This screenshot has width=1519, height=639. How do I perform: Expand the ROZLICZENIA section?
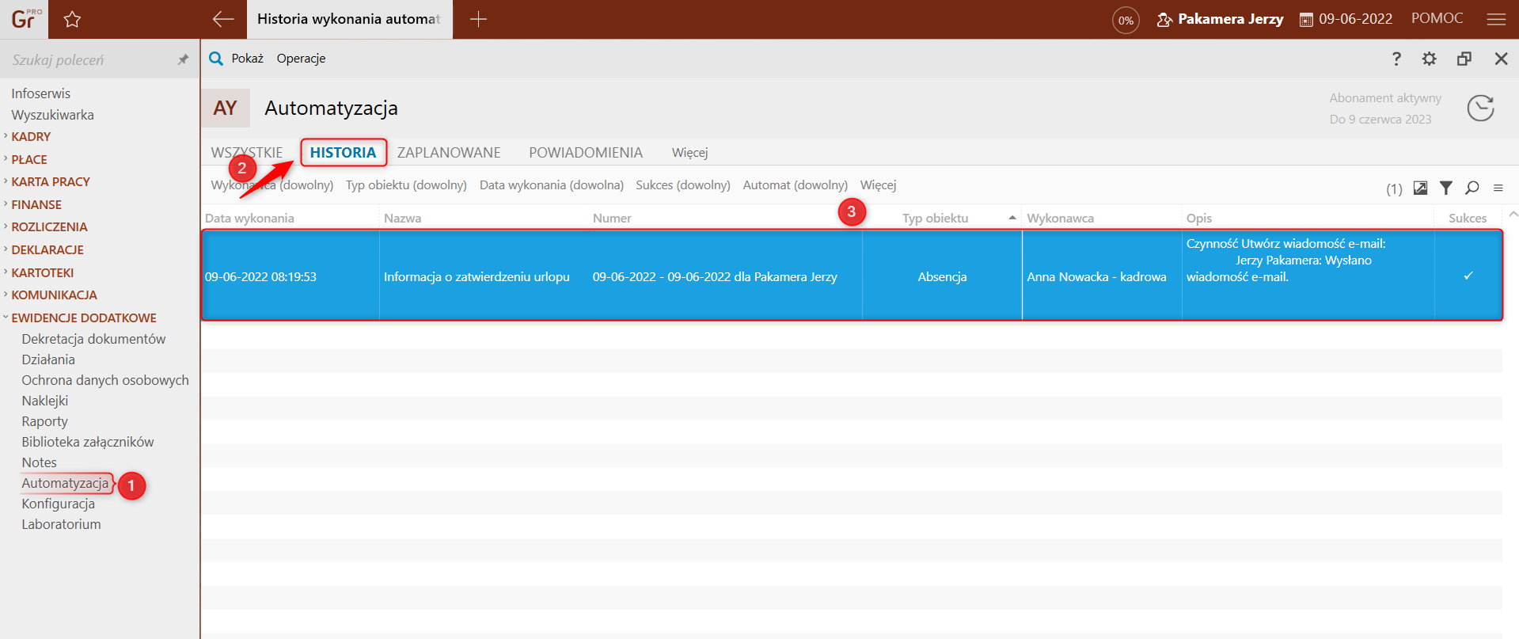[49, 227]
